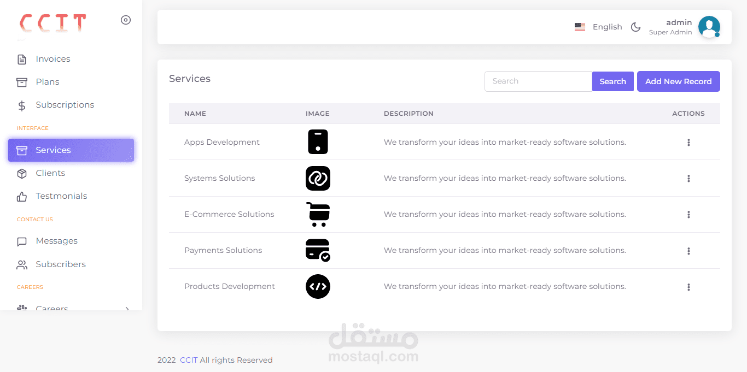The image size is (747, 372).
Task: Select Services in the sidebar
Action: point(71,150)
